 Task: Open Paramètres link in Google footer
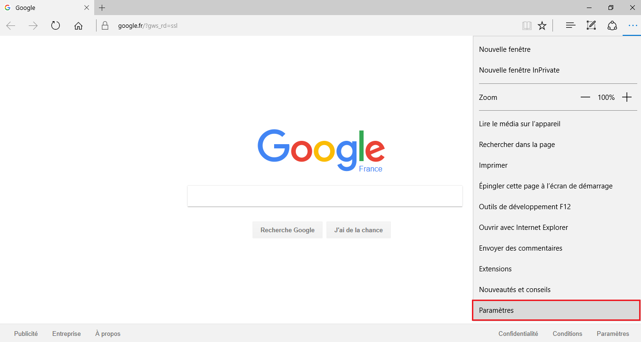[x=613, y=334]
